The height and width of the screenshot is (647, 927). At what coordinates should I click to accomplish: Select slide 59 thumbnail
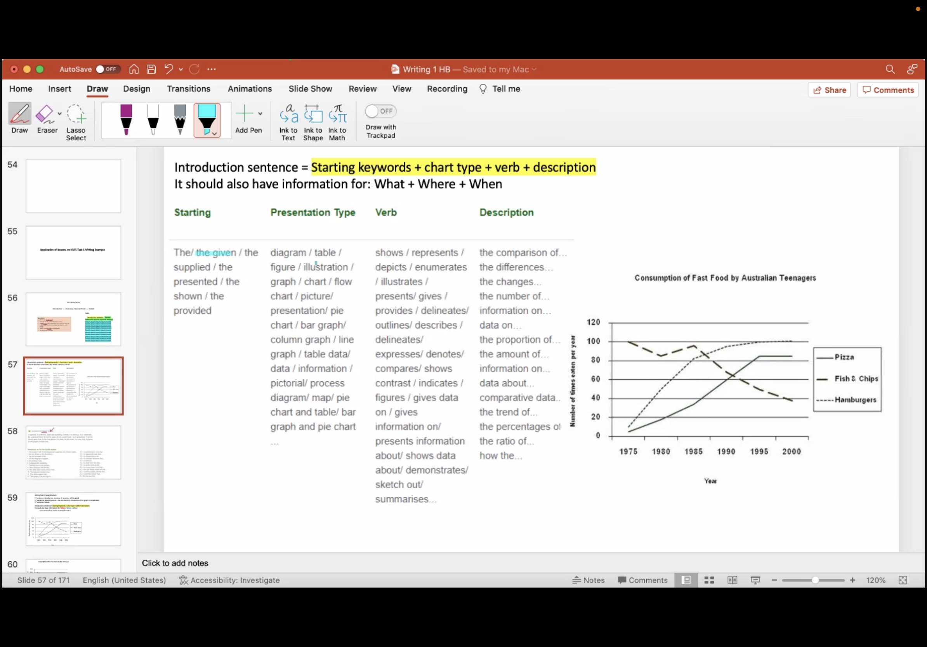pos(73,519)
